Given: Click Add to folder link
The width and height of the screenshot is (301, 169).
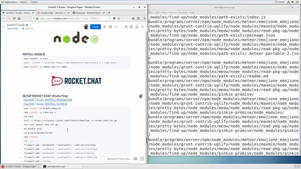Looking at the screenshot, I should click(13, 29).
